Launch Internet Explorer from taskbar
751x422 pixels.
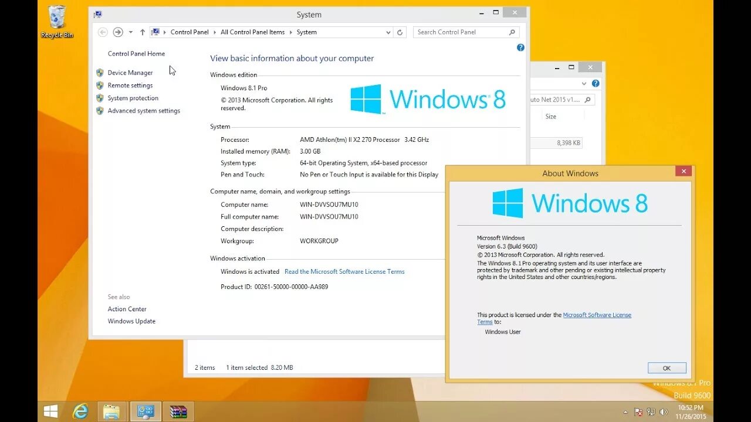coord(80,412)
